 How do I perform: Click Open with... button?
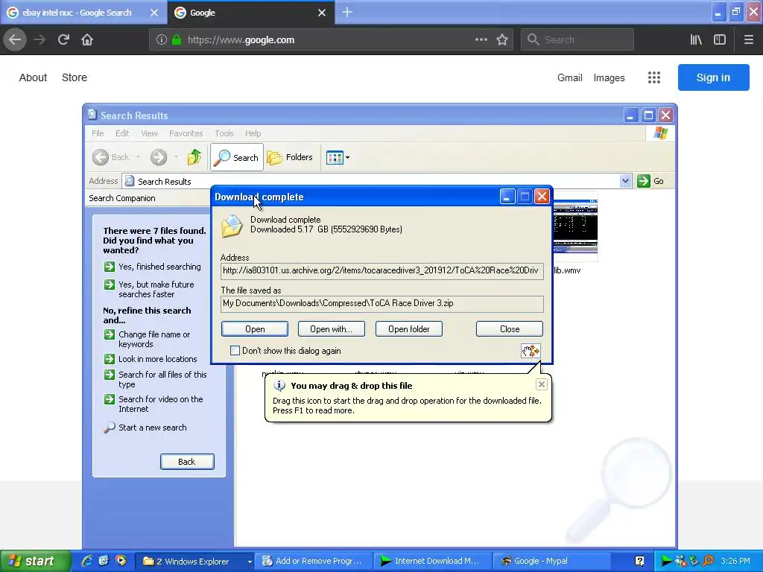point(332,328)
